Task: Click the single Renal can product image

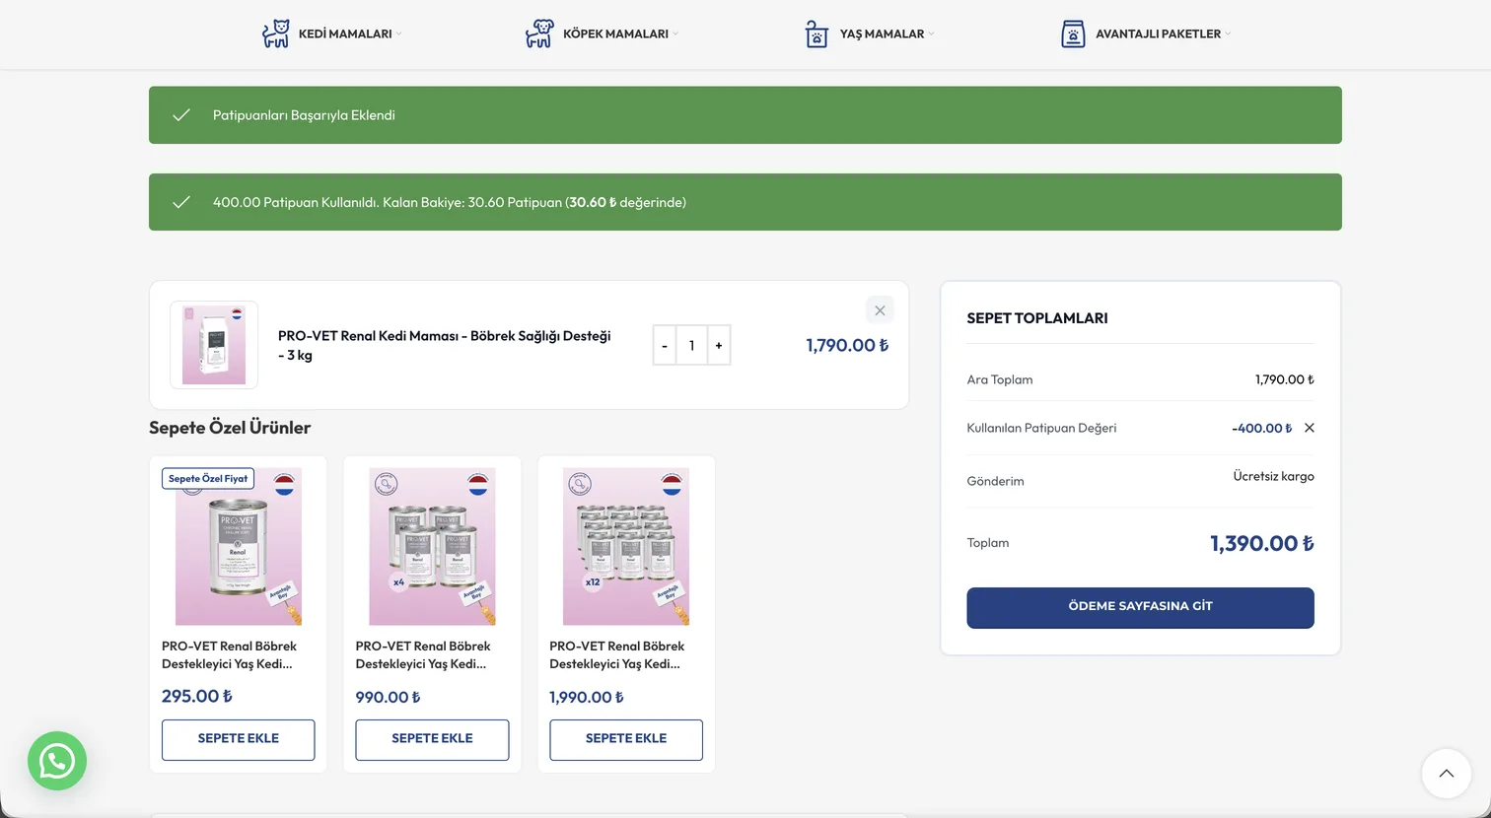Action: coord(239,547)
